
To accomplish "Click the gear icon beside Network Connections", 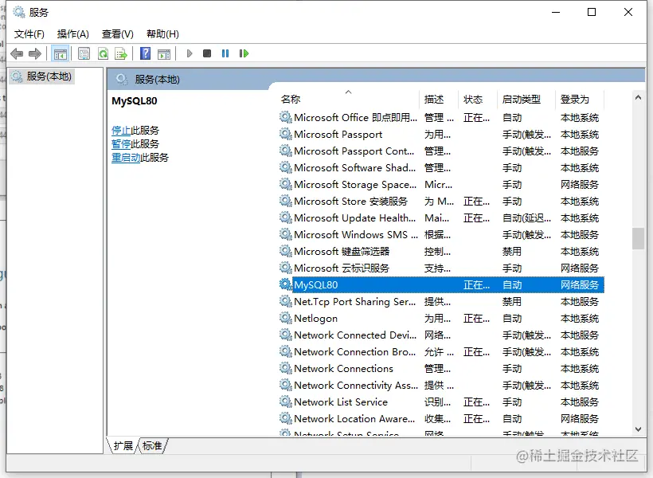I will pyautogui.click(x=285, y=368).
